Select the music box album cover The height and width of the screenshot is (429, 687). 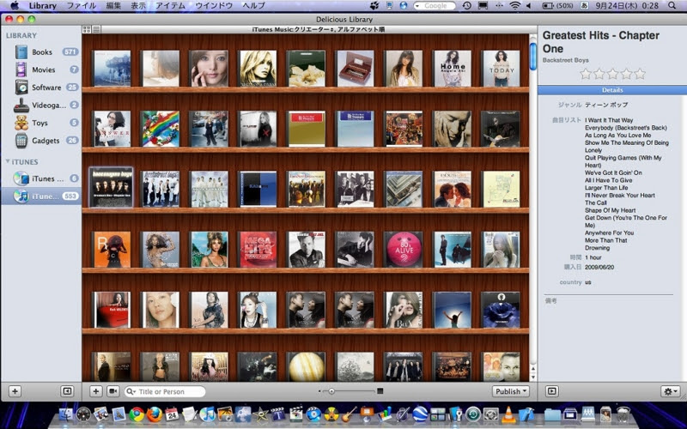[x=355, y=69]
